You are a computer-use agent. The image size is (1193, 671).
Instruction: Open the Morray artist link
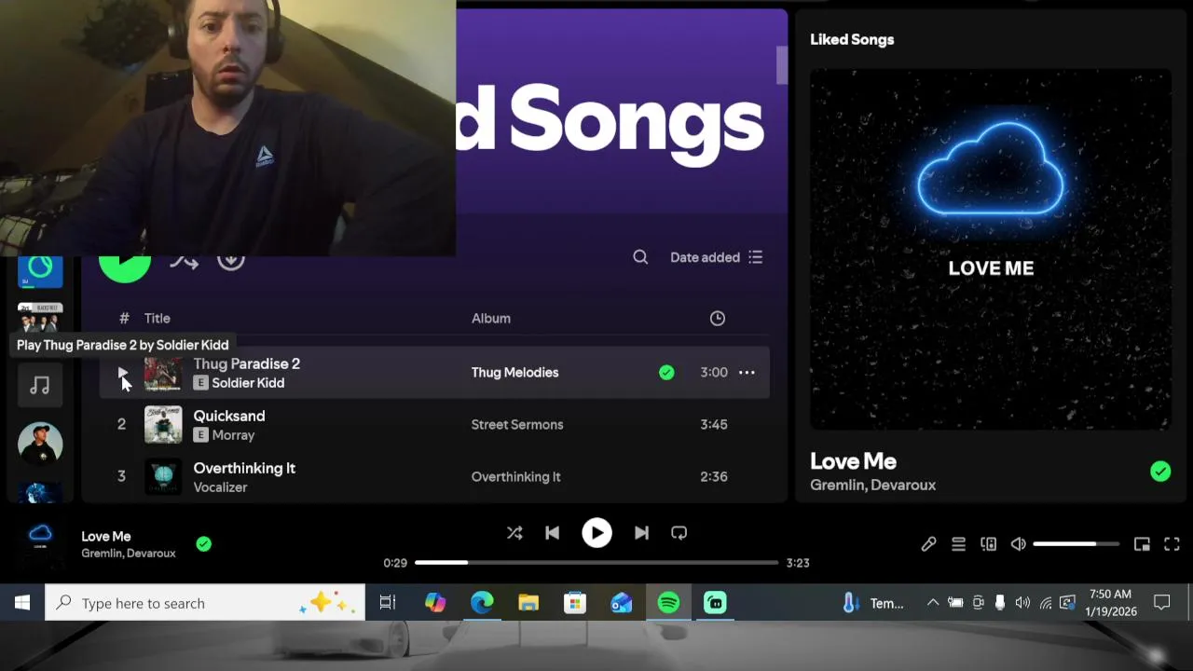click(x=233, y=435)
